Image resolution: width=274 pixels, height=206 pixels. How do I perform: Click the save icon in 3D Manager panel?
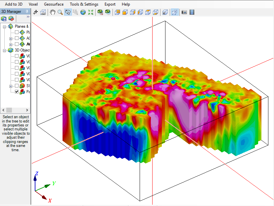coord(4,18)
